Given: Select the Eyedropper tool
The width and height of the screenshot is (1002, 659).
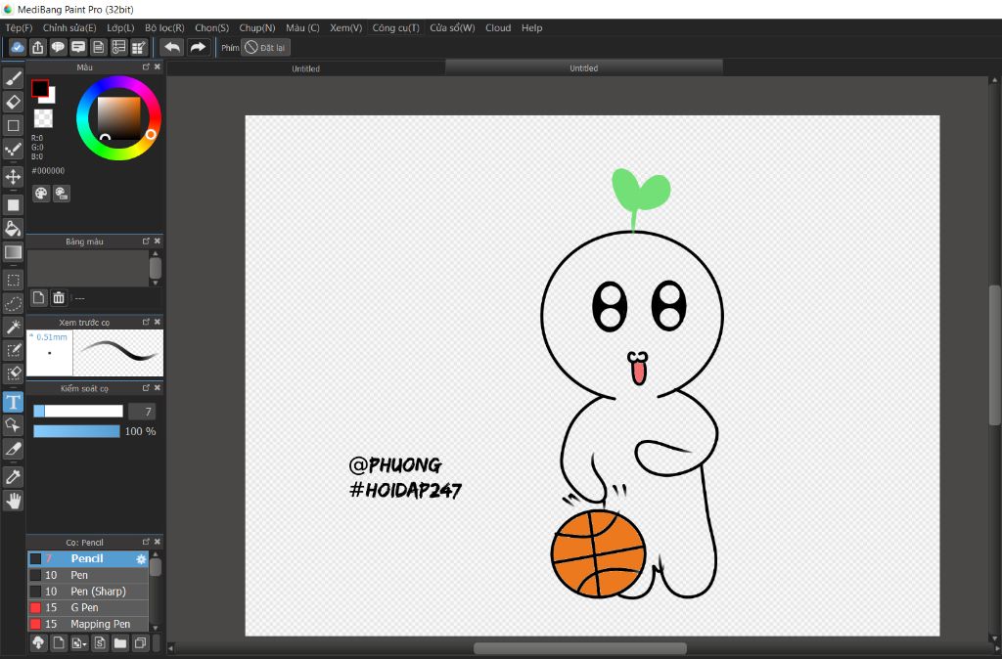Looking at the screenshot, I should tap(13, 476).
